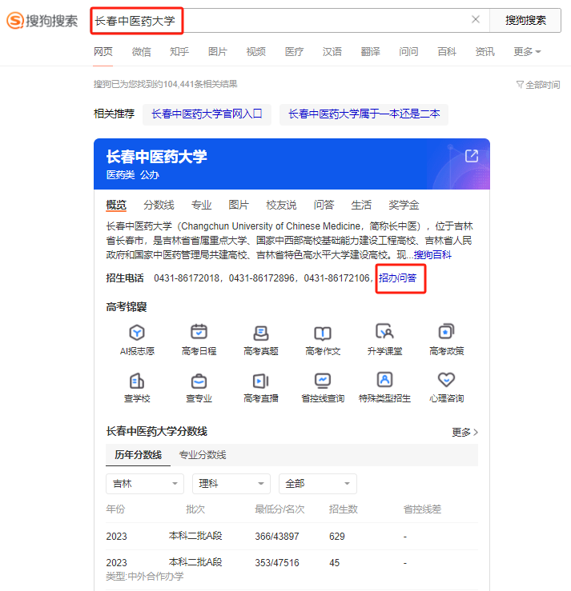Click the 高考直播 icon
Image resolution: width=571 pixels, height=591 pixels.
pos(260,381)
